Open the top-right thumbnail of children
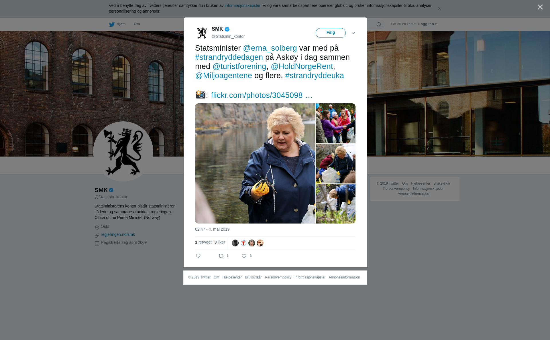Screen dimensions: 550x340 pyautogui.click(x=335, y=123)
